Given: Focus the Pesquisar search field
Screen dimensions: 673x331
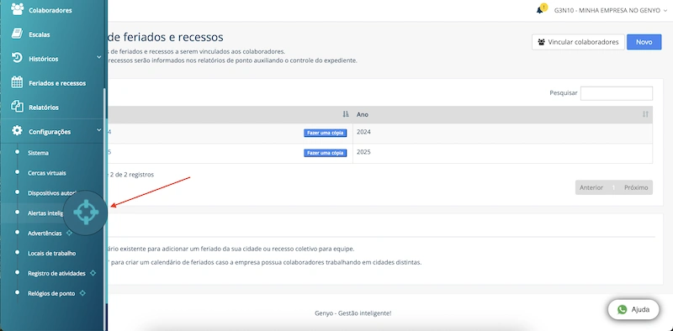Looking at the screenshot, I should click(617, 93).
